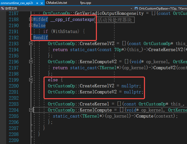Viewport: 187px width, 144px height.
Task: Expand the #else region on line 2190
Action: pos(31,25)
